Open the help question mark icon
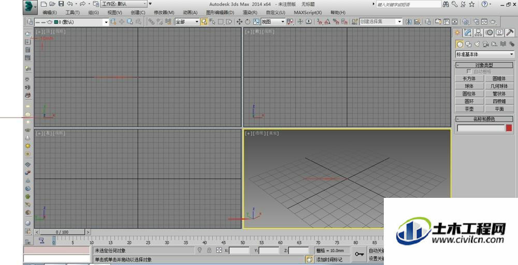 [x=484, y=4]
